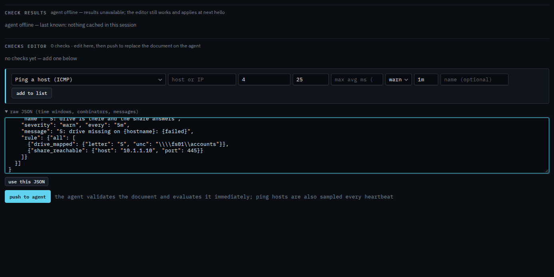
Task: Click the 'add to list' button
Action: [x=32, y=93]
